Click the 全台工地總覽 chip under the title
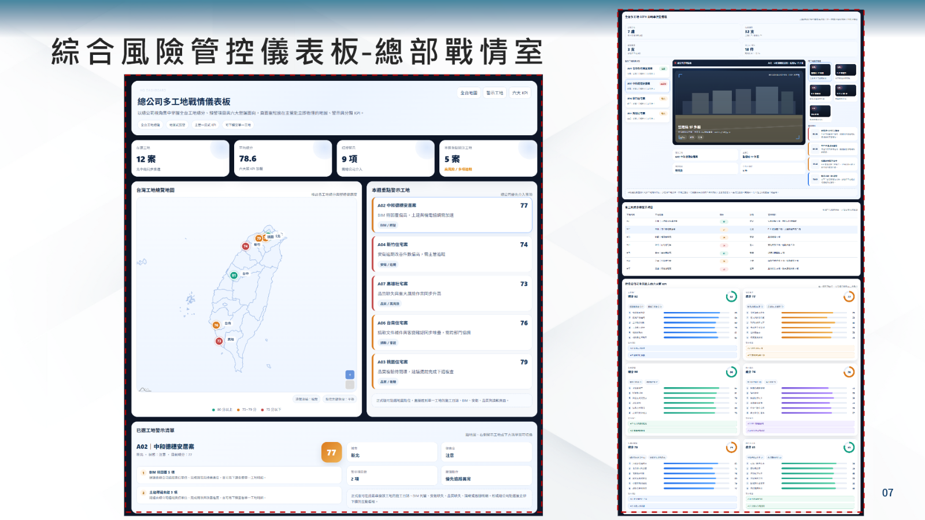 tap(150, 125)
